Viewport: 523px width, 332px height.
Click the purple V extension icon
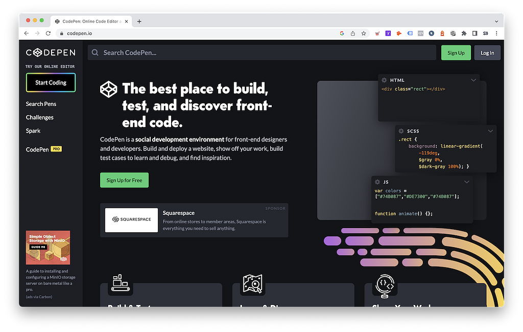coord(388,33)
